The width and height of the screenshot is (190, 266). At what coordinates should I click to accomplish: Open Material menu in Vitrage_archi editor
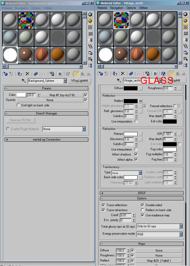coord(102,8)
